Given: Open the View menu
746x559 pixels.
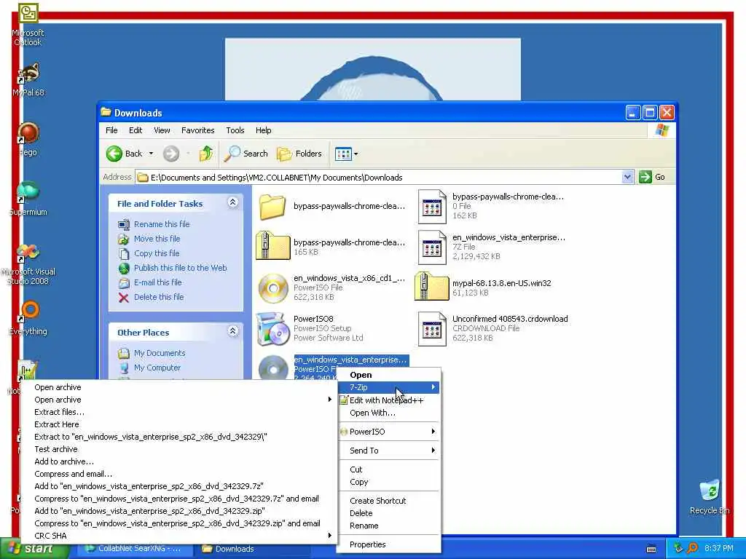Looking at the screenshot, I should [162, 130].
